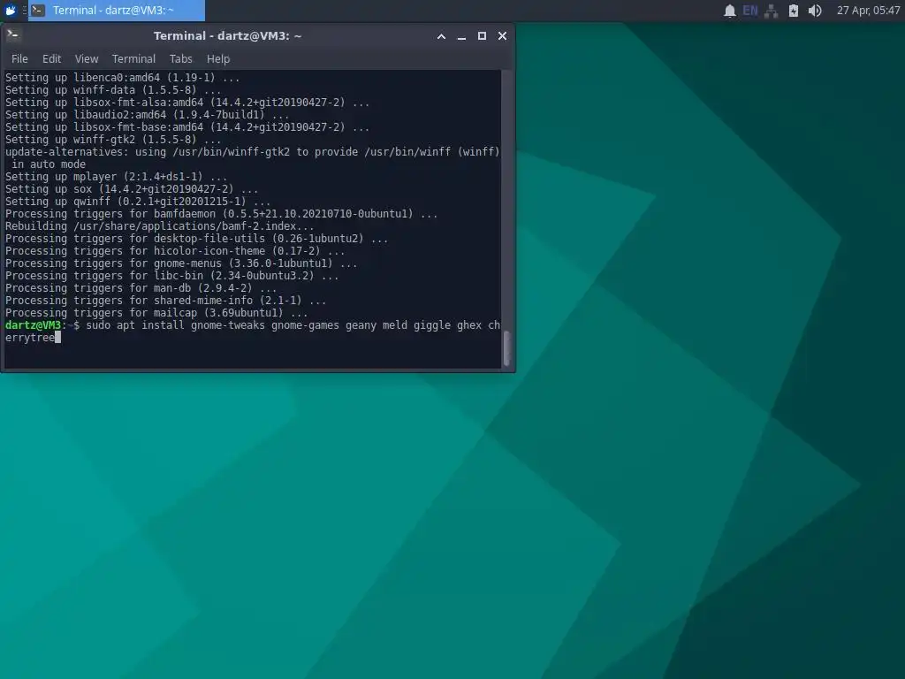Click 'Setting up libsox-fmt-alsa:amd64' line
The image size is (905, 679).
(x=187, y=103)
